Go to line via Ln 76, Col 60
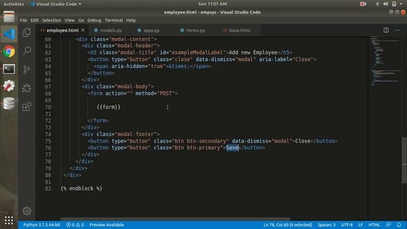Image resolution: width=407 pixels, height=229 pixels. (x=287, y=225)
